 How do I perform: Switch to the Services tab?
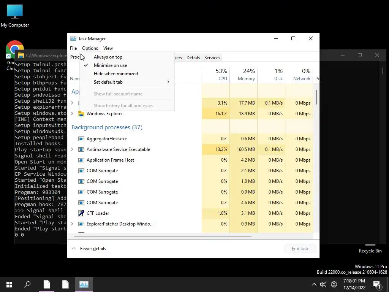click(x=212, y=58)
